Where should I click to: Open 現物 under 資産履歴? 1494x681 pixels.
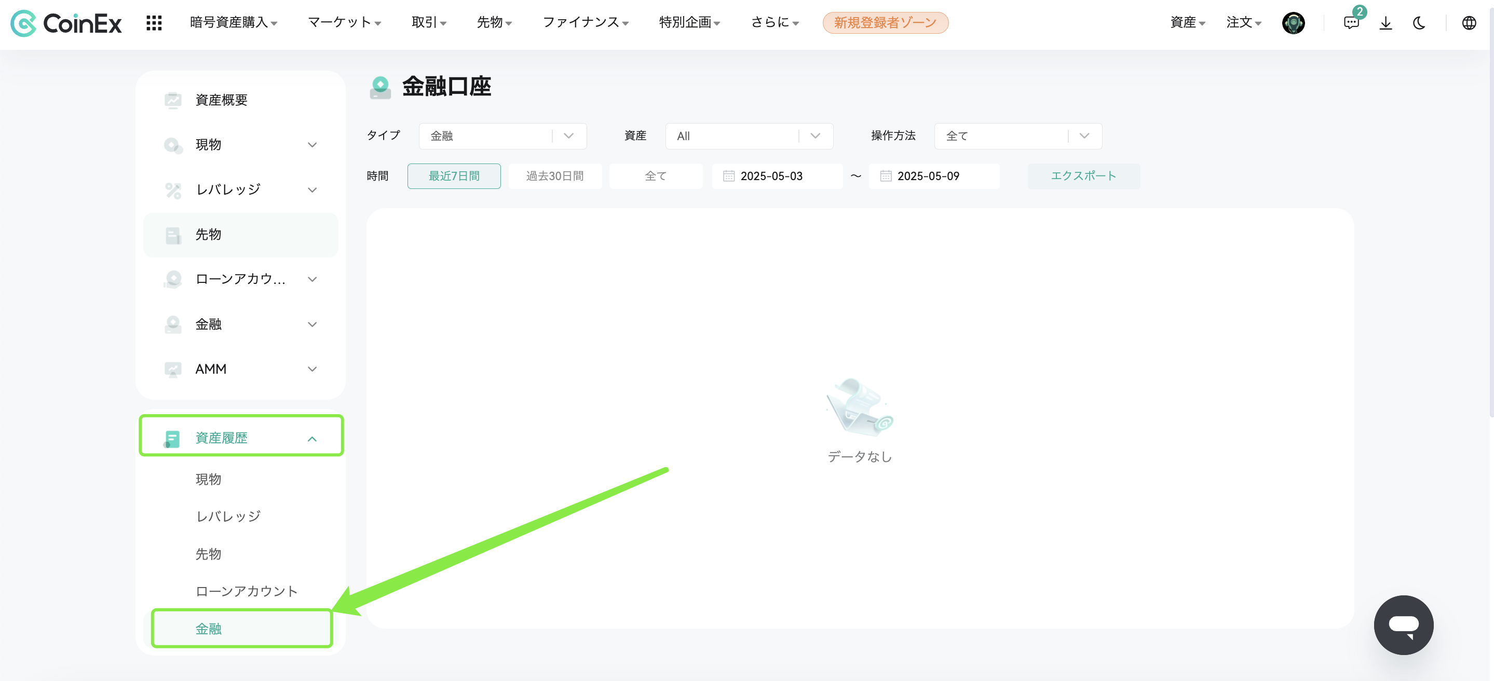[x=208, y=479]
